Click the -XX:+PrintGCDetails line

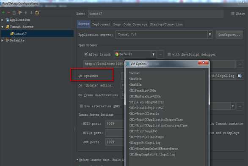pyautogui.click(x=144, y=114)
